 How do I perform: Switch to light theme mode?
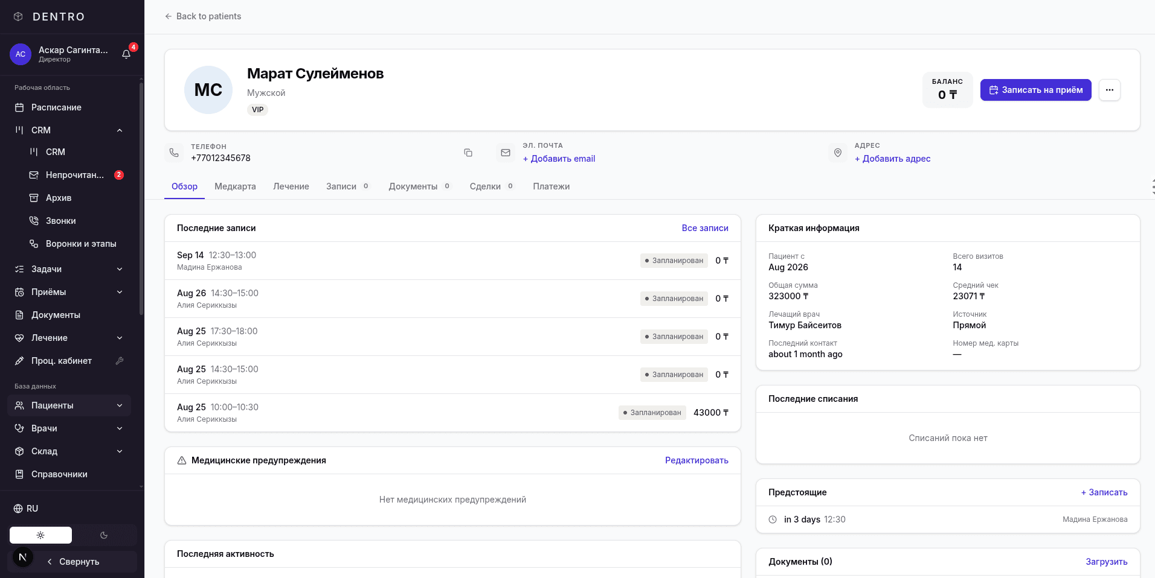pyautogui.click(x=40, y=535)
